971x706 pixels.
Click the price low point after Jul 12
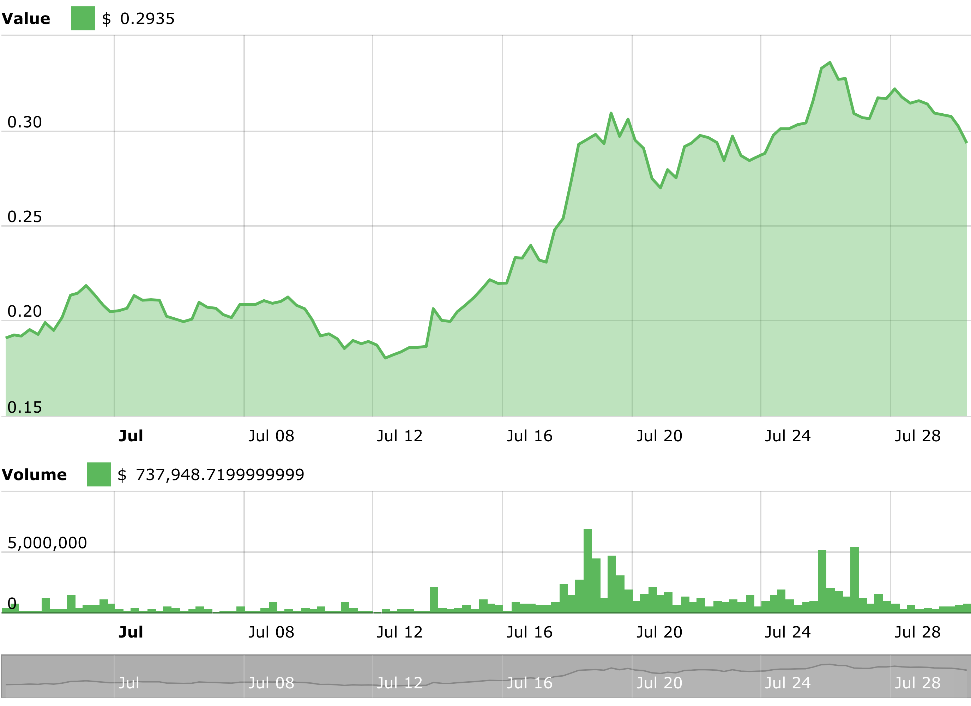[385, 358]
